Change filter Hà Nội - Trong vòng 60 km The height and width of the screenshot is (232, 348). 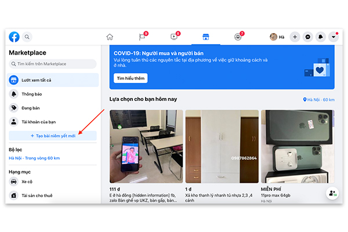(34, 158)
